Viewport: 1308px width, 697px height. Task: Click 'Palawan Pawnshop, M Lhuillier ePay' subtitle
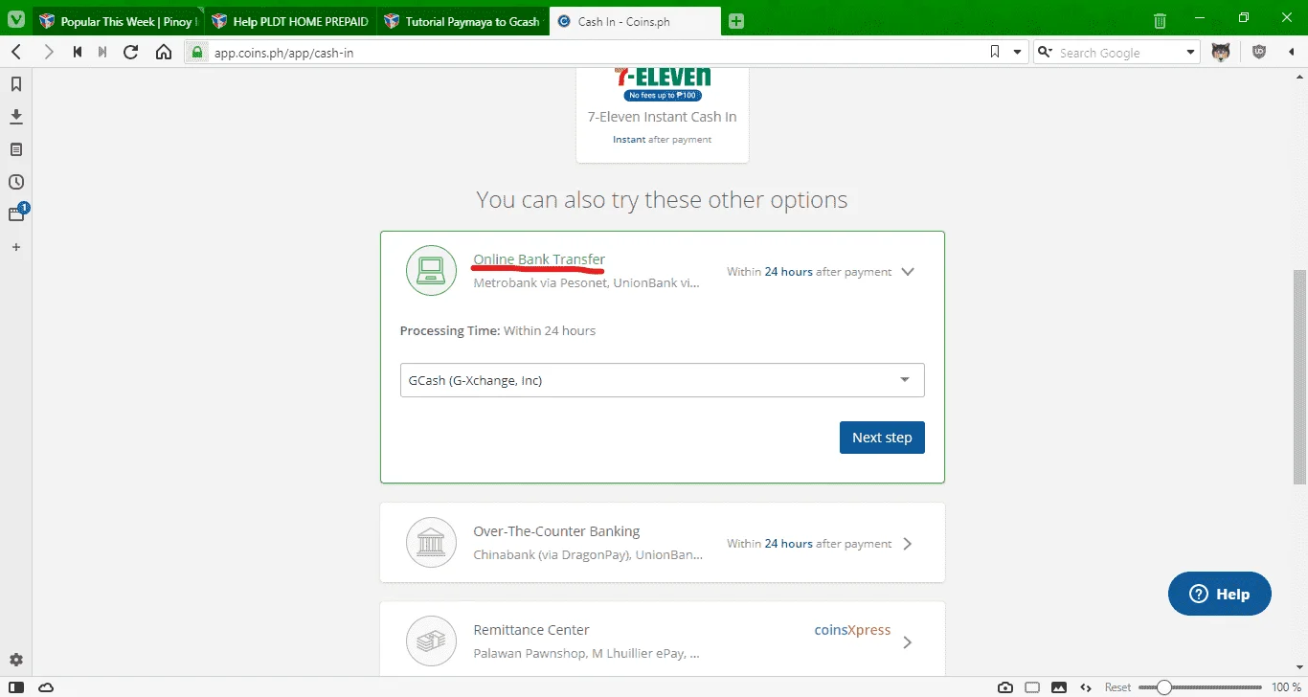point(586,653)
